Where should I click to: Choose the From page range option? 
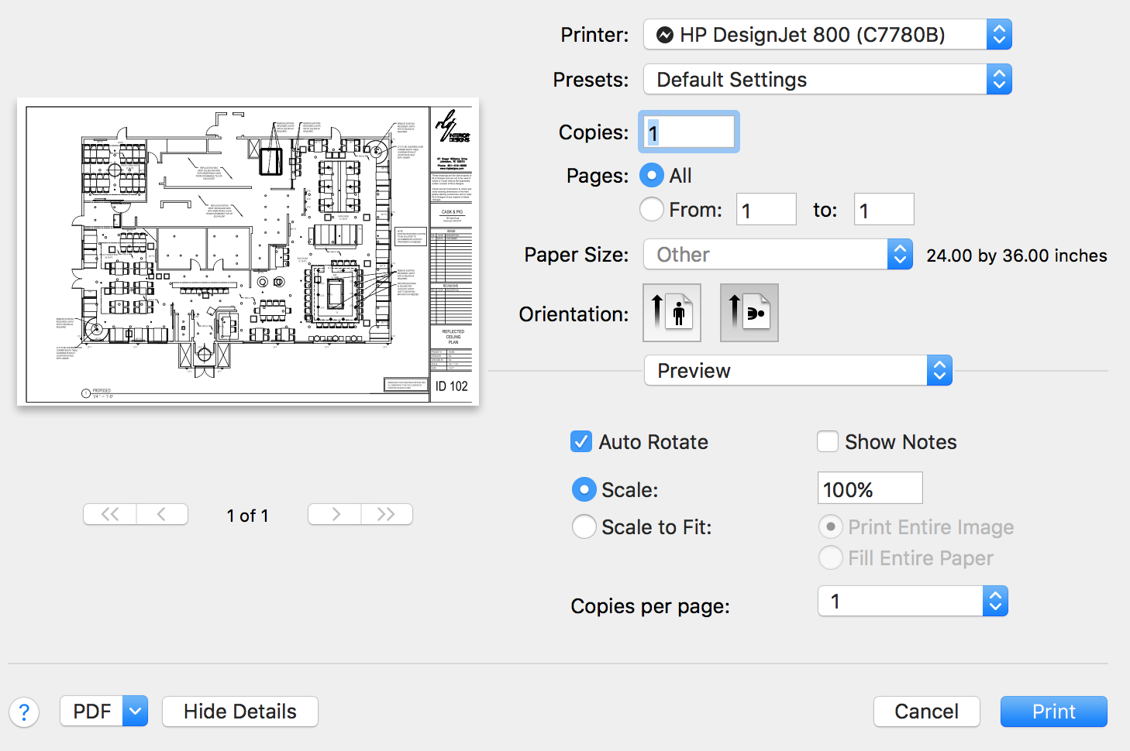click(652, 209)
